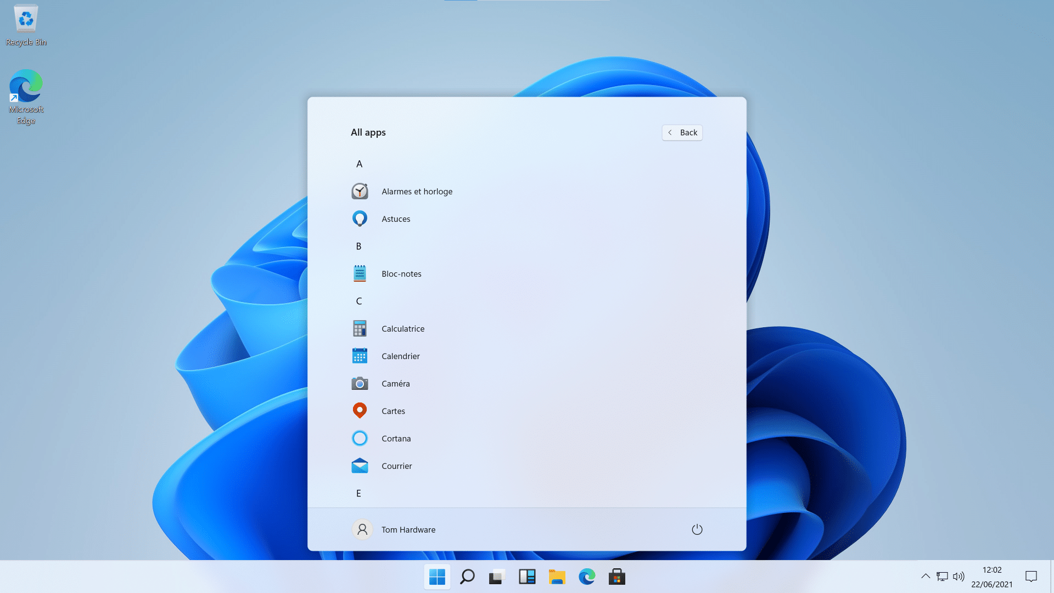Open the Microsoft Store from taskbar
The width and height of the screenshot is (1054, 593).
tap(616, 577)
